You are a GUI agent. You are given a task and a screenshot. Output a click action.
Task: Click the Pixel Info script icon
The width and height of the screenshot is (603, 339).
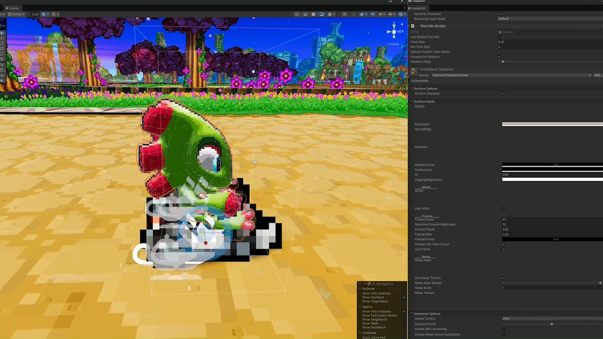tap(413, 26)
